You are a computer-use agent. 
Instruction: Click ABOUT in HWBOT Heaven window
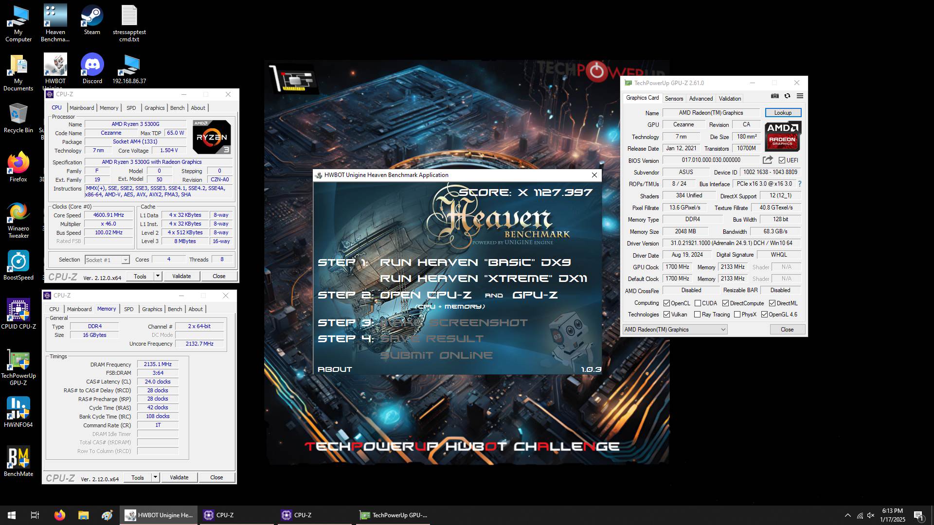[x=335, y=369]
